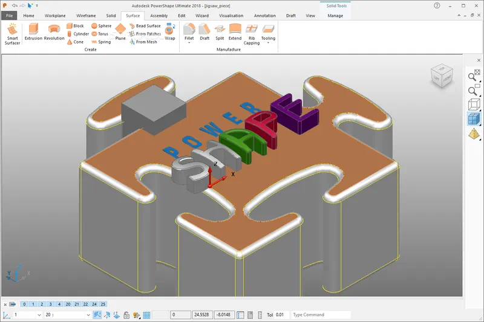Create surface From Mesh
The width and height of the screenshot is (484, 322).
(x=143, y=42)
